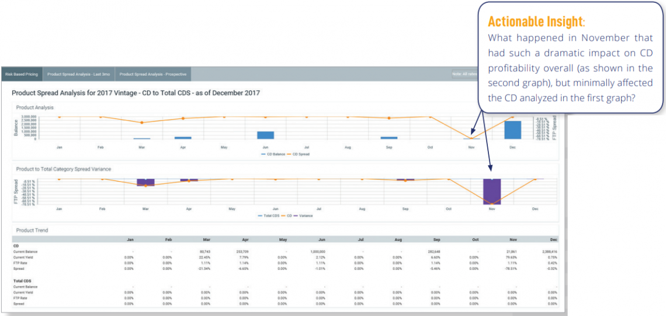666x316 pixels.
Task: Click the -6.65% spread cell
Action: 244,269
